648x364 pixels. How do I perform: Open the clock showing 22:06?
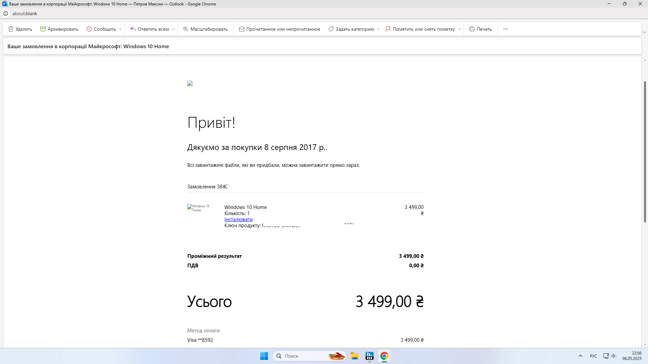632,356
